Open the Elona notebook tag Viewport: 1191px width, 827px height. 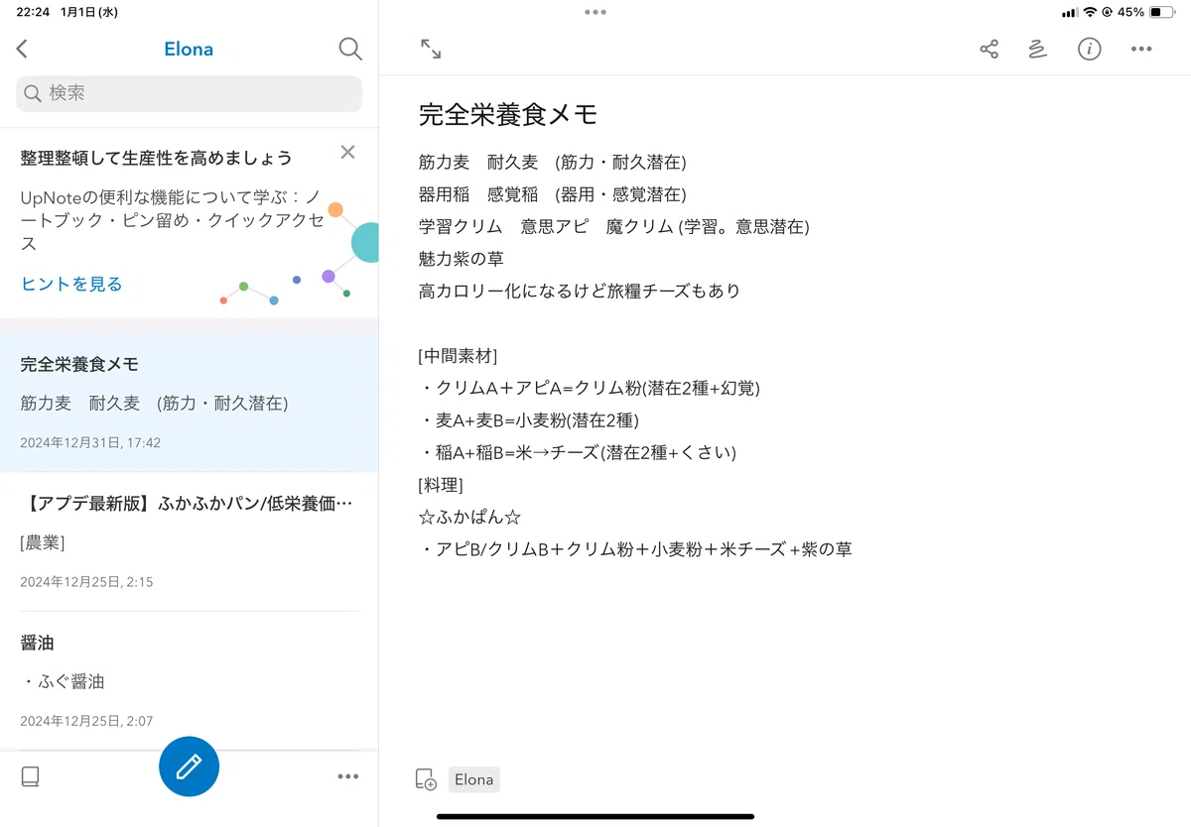point(473,779)
